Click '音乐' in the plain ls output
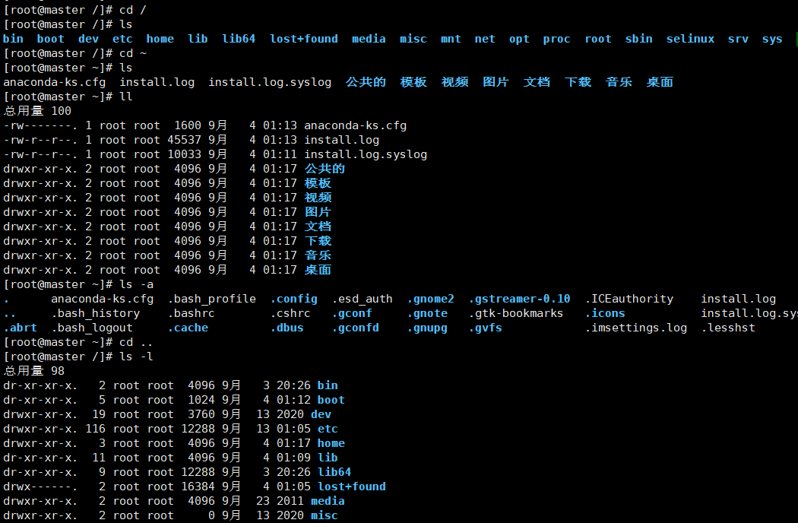The width and height of the screenshot is (798, 523). click(x=619, y=82)
